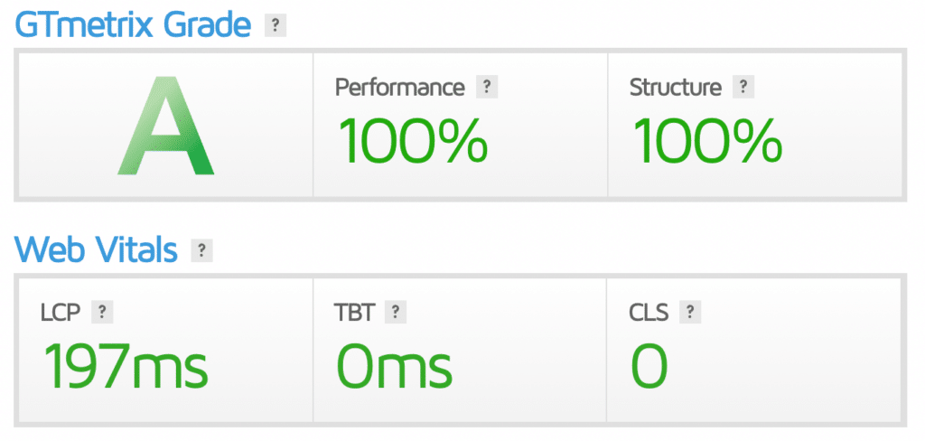Click the question mark next to Structure
925x441 pixels.
pyautogui.click(x=743, y=88)
